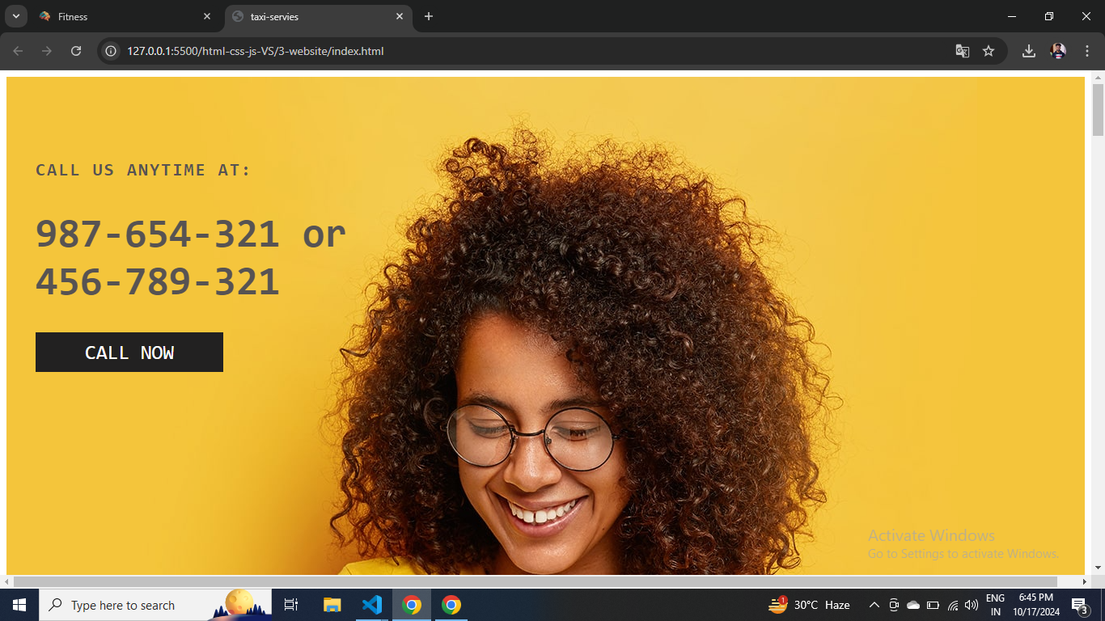
Task: Open the second Chrome taskbar icon
Action: [451, 605]
